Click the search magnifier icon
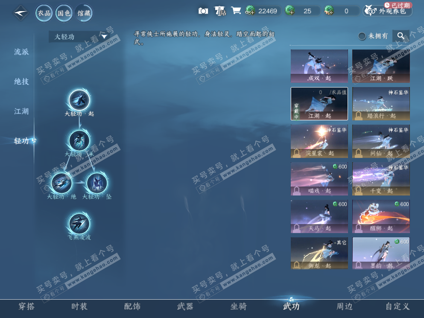 click(x=401, y=36)
